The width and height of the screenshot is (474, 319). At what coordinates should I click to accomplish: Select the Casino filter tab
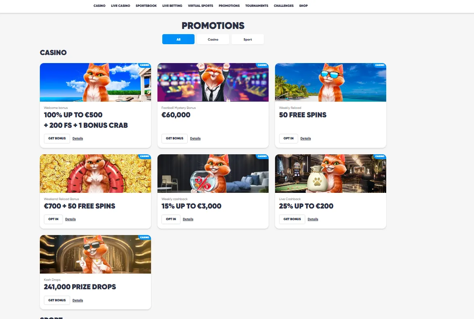[x=213, y=39]
